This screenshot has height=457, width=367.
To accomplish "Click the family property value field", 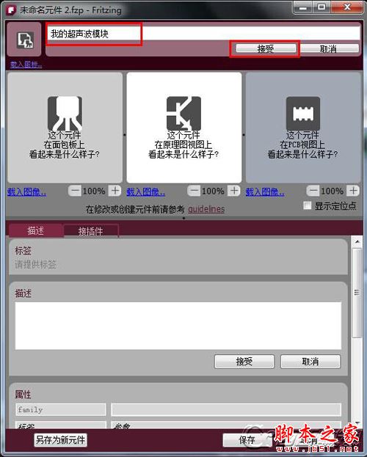I will [x=226, y=409].
